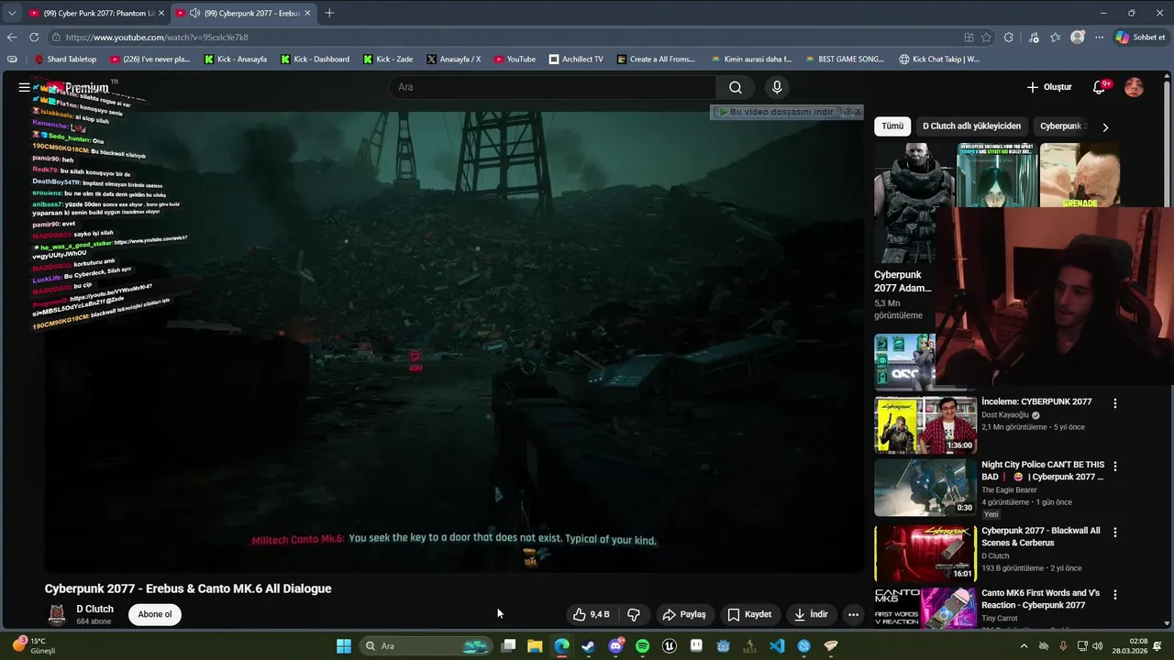Download the video via İndir
This screenshot has width=1174, height=660.
811,614
